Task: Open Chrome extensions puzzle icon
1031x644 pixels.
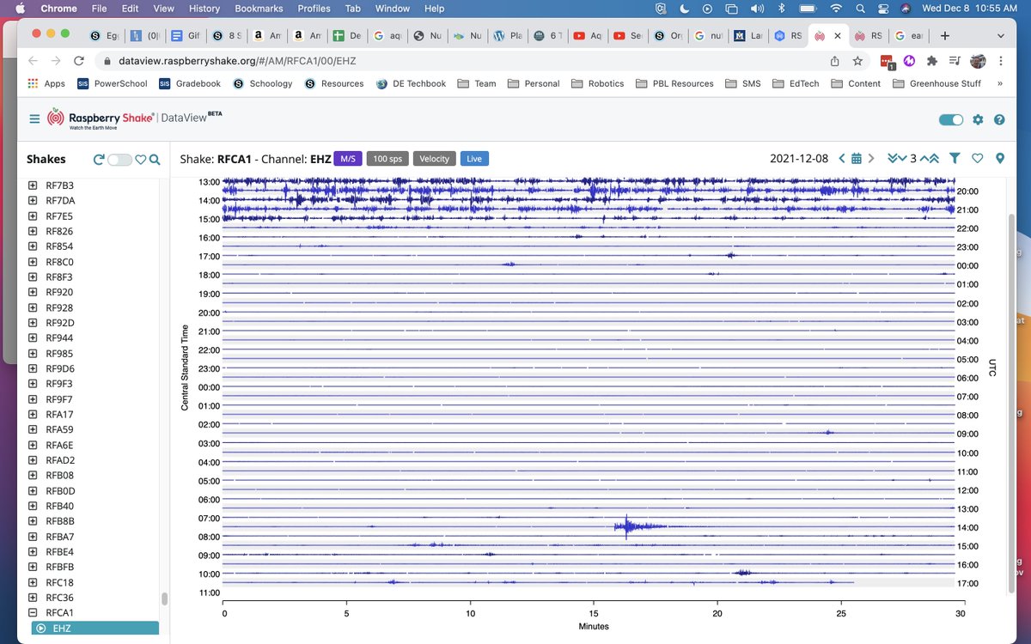Action: click(x=932, y=61)
